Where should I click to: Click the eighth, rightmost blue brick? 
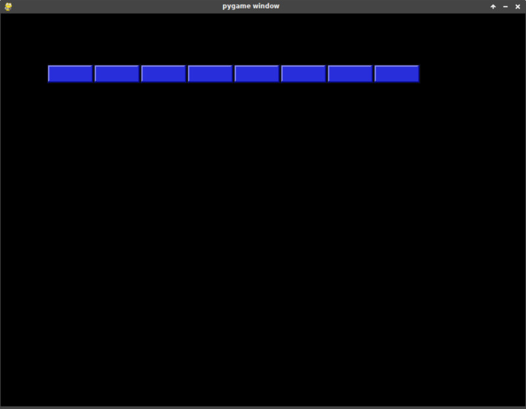coord(397,74)
